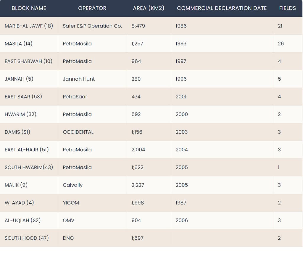Click the YICOM operator entry
The image size is (303, 253).
71,203
